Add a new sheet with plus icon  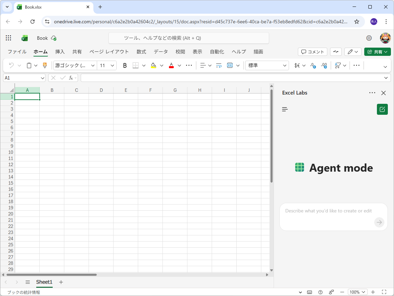point(61,282)
